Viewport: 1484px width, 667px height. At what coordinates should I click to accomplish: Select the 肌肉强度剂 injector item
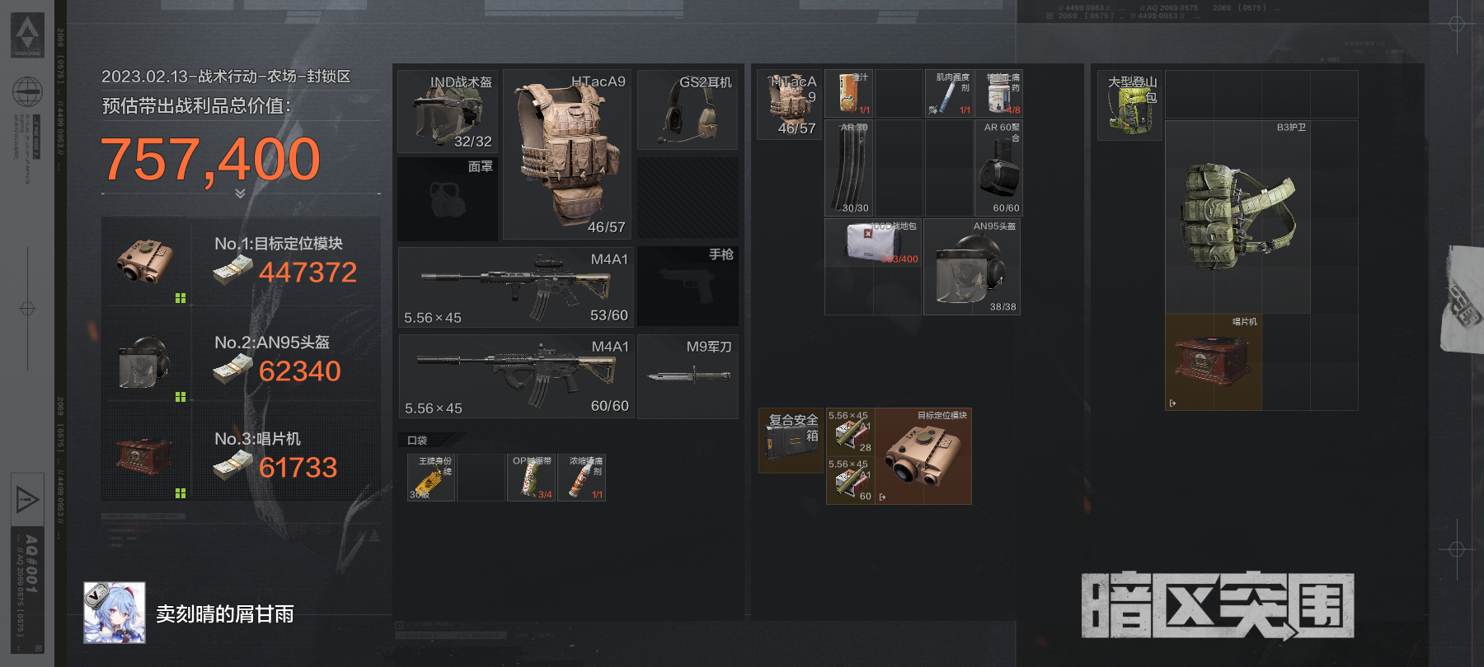949,93
